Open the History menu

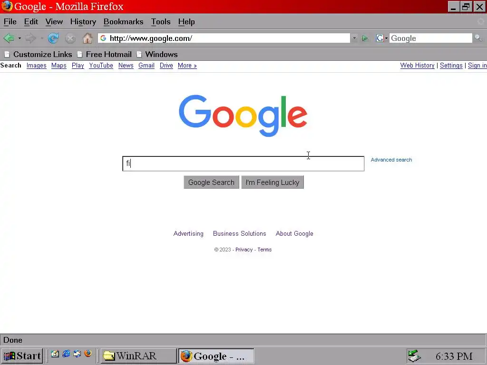(x=83, y=22)
